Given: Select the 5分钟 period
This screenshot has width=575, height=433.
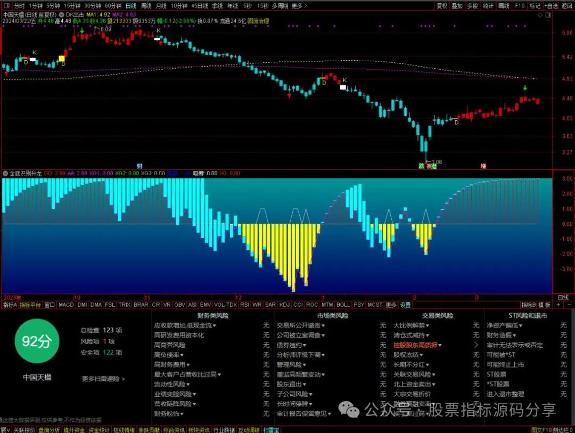Looking at the screenshot, I should pyautogui.click(x=53, y=6).
